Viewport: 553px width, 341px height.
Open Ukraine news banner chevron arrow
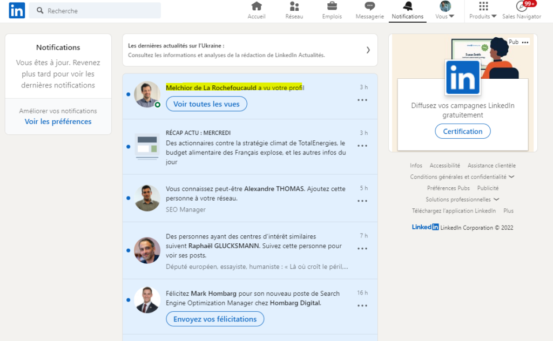368,50
